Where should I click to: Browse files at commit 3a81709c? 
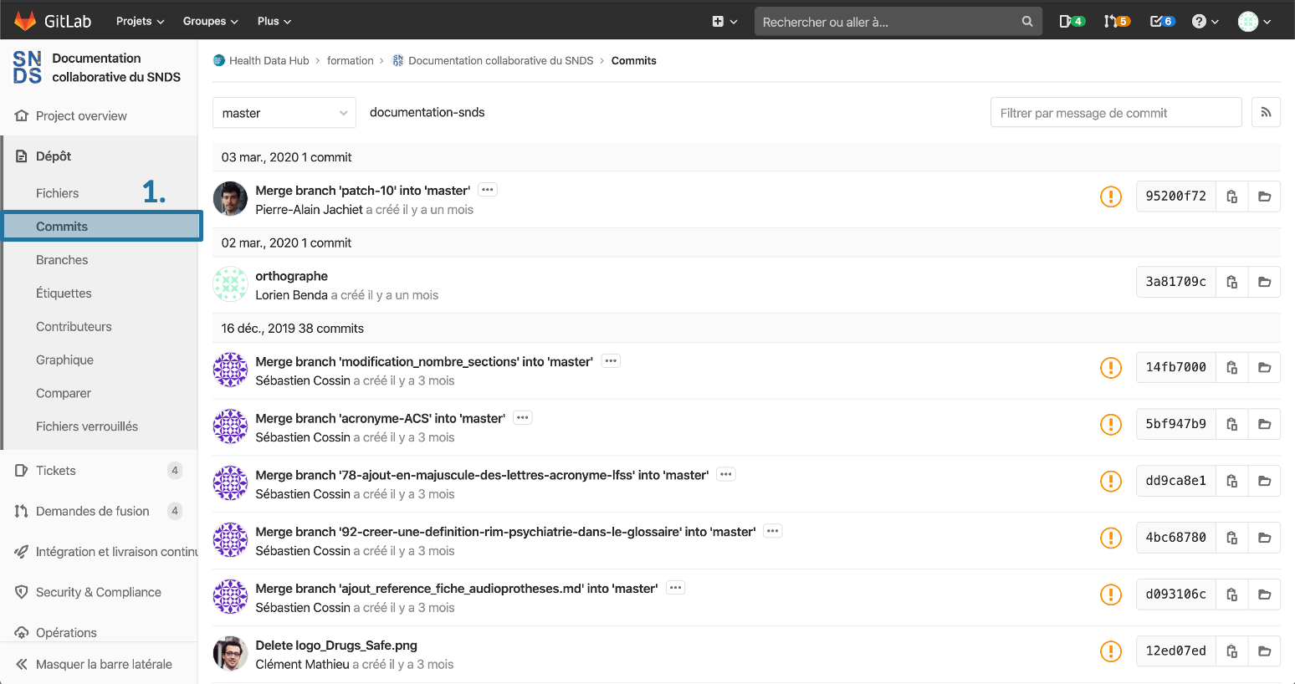(x=1264, y=282)
